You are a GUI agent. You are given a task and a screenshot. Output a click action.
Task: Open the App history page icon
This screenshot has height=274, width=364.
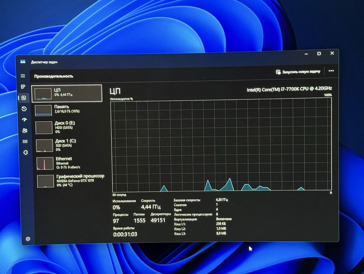[24, 109]
